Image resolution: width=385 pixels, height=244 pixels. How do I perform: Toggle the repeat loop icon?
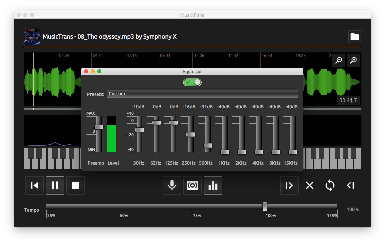click(330, 185)
